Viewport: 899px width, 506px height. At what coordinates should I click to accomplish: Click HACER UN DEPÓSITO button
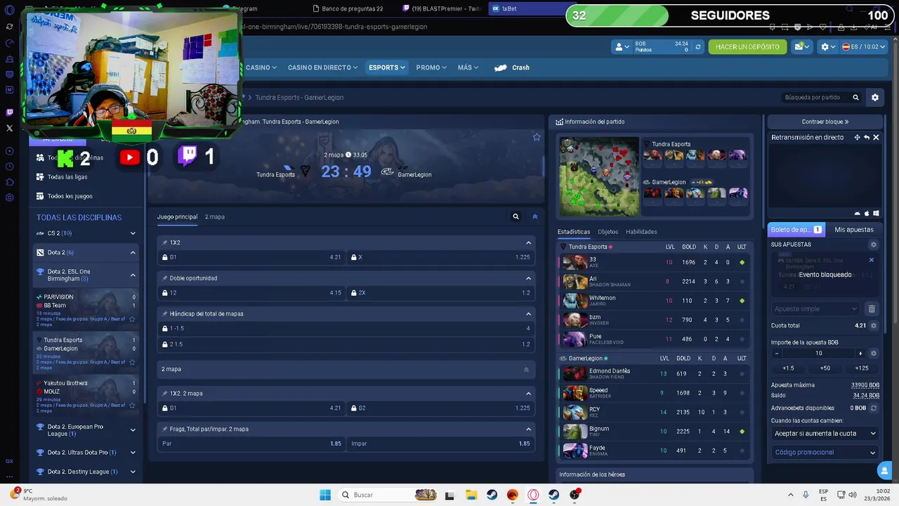747,47
